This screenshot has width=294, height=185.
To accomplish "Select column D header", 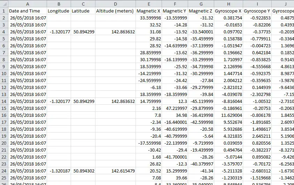I will point(115,3).
